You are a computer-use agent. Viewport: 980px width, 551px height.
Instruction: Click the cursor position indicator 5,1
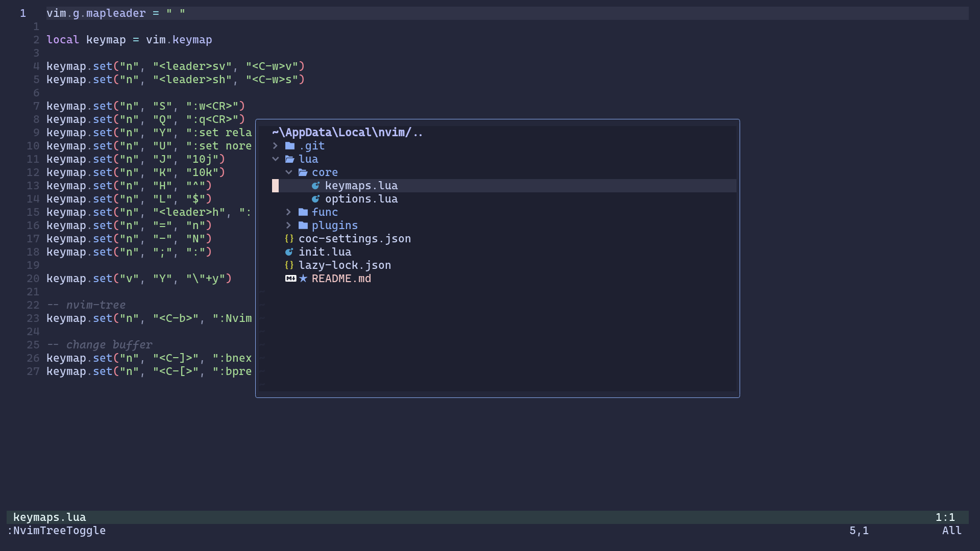pyautogui.click(x=859, y=531)
